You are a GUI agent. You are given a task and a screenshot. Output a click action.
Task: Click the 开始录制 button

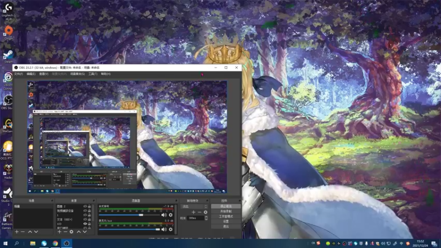[226, 211]
